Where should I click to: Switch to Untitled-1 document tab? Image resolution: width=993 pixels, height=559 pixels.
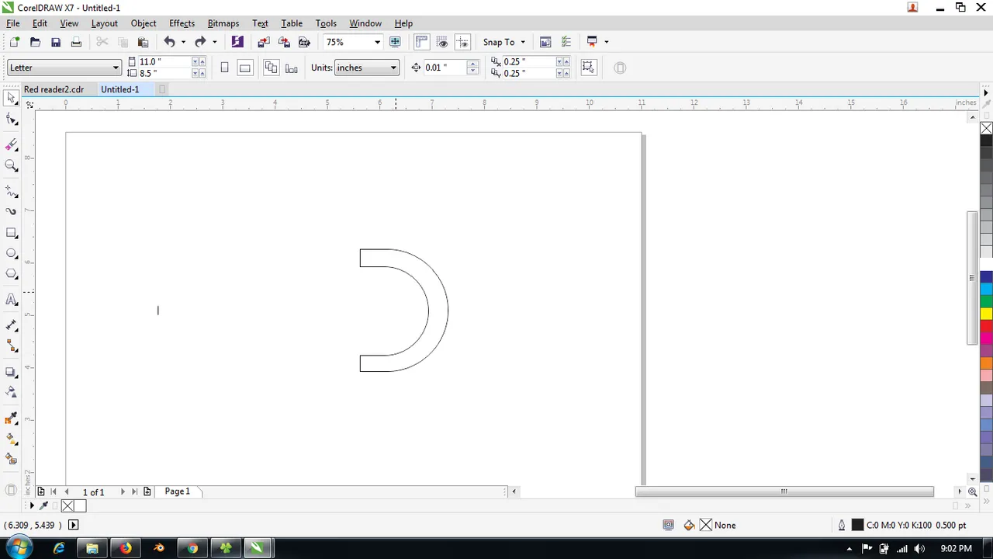click(119, 89)
